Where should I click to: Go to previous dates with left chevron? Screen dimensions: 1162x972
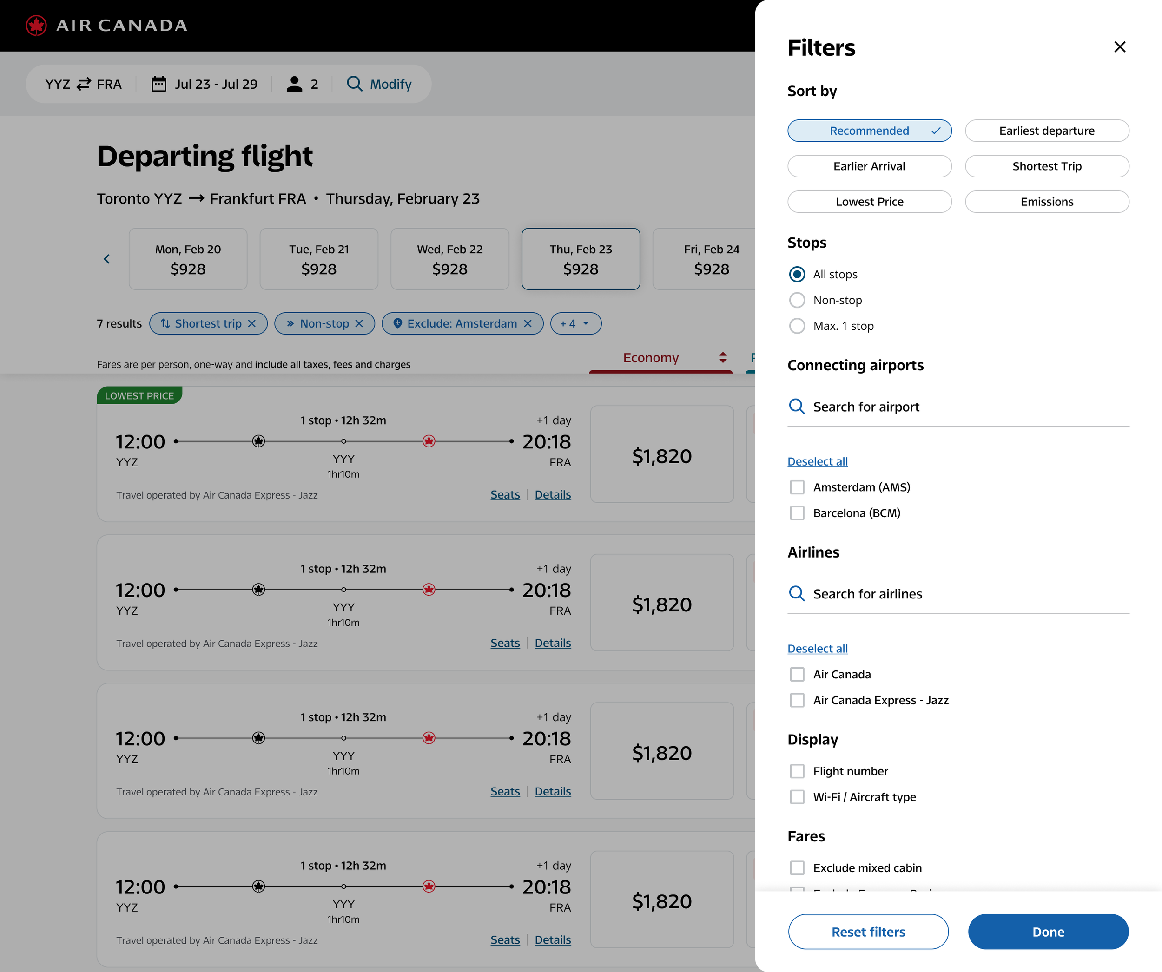click(x=107, y=259)
